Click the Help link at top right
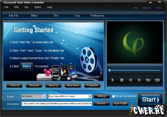Viewport: 167px width, 117px height. point(135,8)
